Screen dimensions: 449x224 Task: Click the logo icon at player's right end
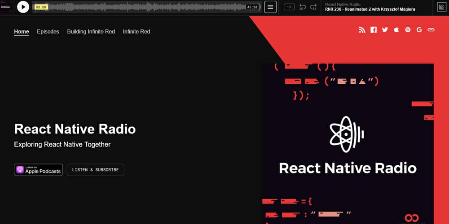441,7
